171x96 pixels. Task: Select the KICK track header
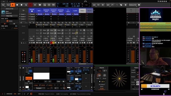coord(39,11)
